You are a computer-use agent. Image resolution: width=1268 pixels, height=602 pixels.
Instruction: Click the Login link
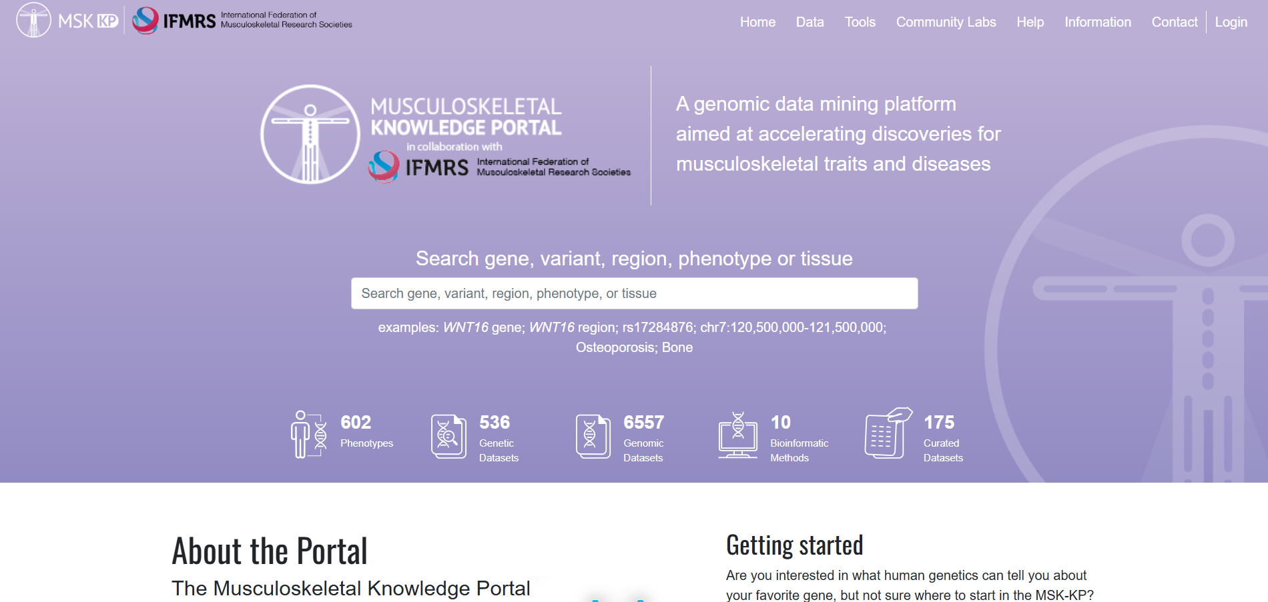tap(1231, 22)
